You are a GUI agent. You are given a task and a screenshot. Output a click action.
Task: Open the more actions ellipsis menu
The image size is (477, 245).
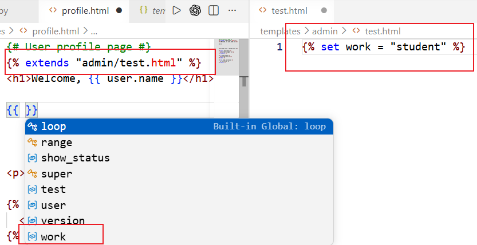[232, 11]
